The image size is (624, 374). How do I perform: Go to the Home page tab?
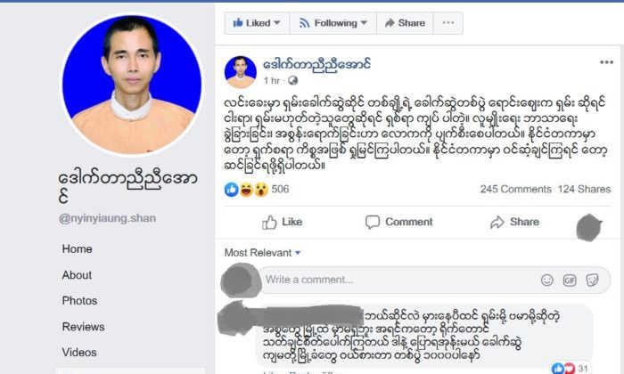tap(78, 249)
